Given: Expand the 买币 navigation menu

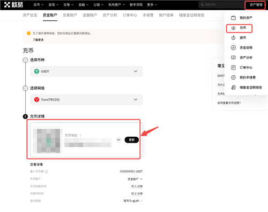Looking at the screenshot, I should click(x=39, y=5).
